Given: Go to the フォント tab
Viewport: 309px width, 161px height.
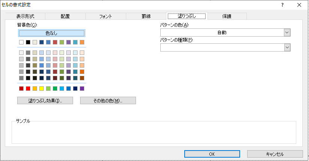Looking at the screenshot, I should click(x=106, y=16).
